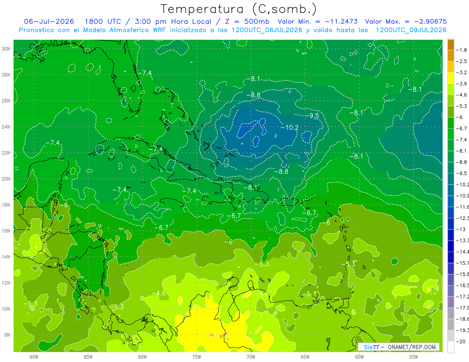
Task: Click the 85W longitude tick label
Action: pyautogui.click(x=88, y=357)
